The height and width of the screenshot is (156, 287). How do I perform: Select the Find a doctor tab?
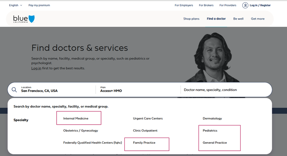click(x=216, y=19)
